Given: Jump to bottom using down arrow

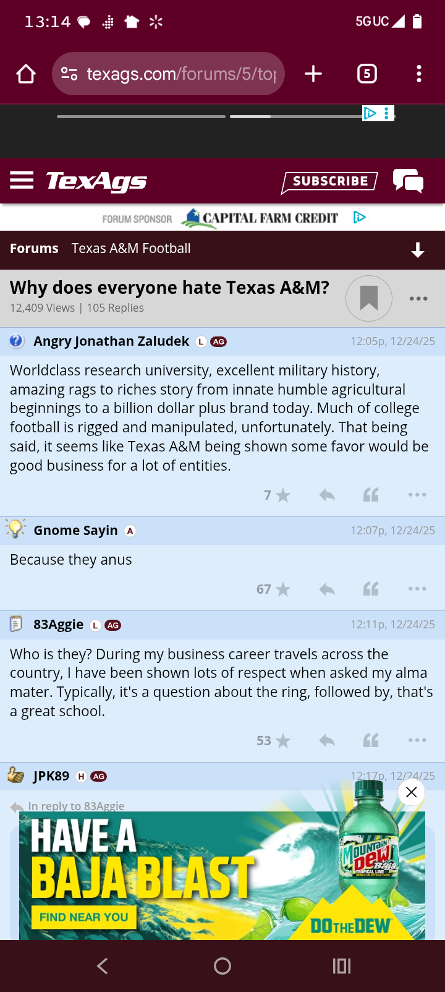Looking at the screenshot, I should tap(418, 250).
